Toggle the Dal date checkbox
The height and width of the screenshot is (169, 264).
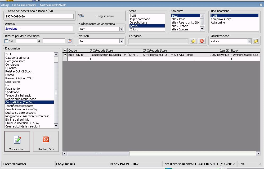pyautogui.click(x=6, y=41)
